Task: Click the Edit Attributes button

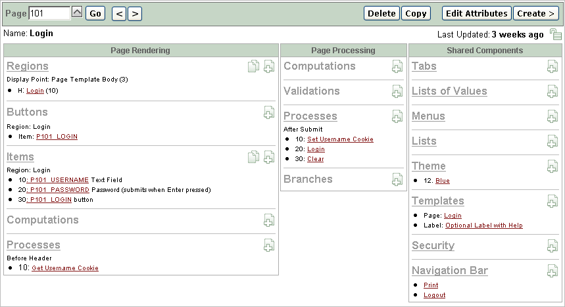Action: click(477, 13)
